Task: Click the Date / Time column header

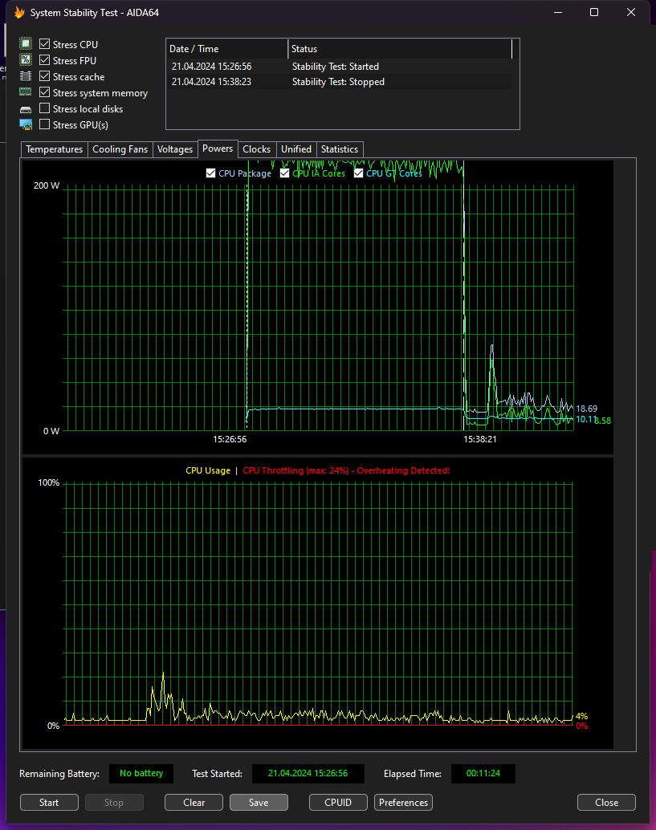Action: (226, 49)
